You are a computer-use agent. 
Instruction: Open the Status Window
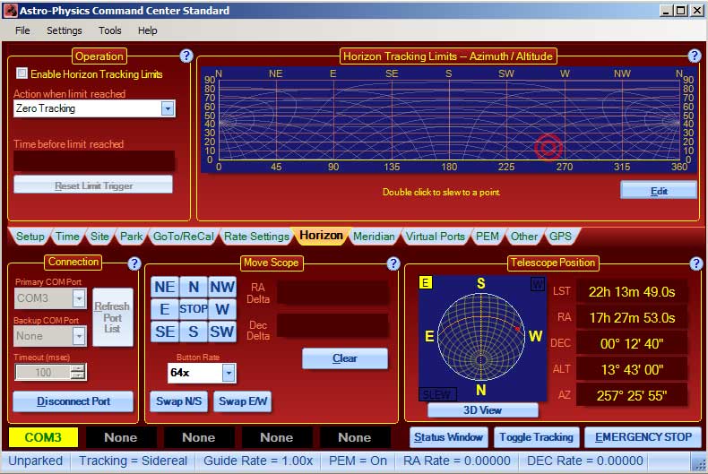pos(448,437)
